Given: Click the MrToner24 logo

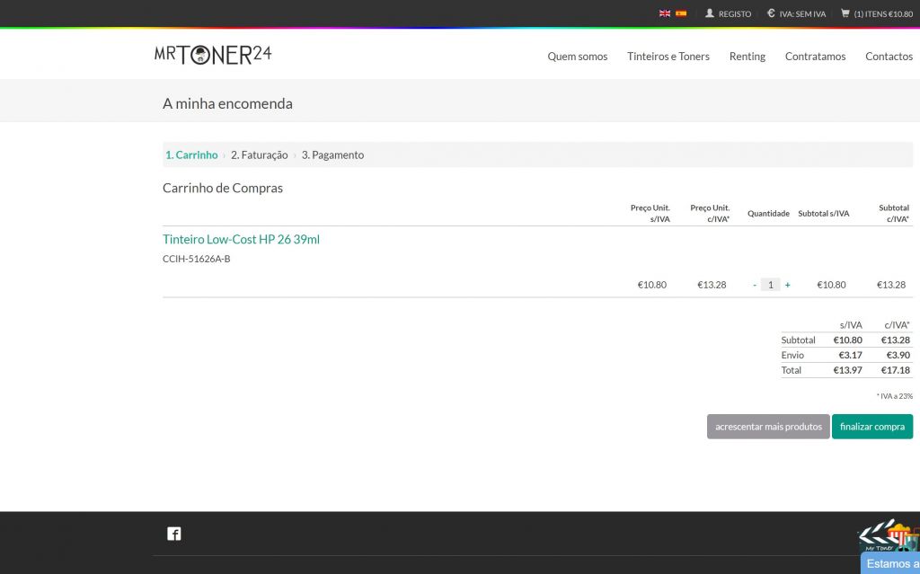Looking at the screenshot, I should [213, 55].
